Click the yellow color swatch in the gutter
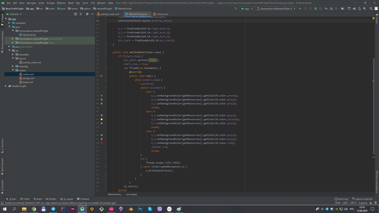Screen dimensions: 379x213 102,119
